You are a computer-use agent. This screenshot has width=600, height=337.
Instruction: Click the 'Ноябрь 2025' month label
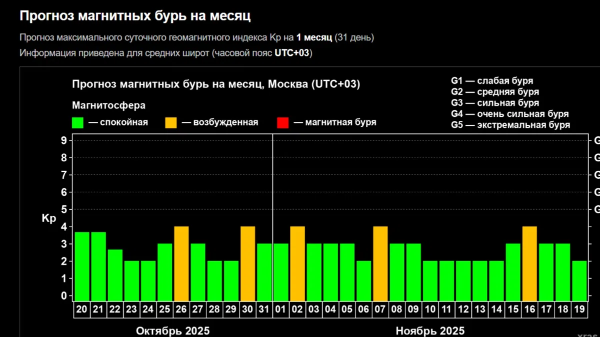point(430,331)
